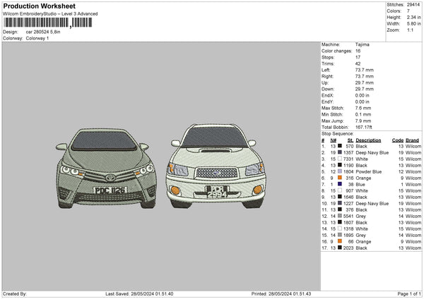Viewport: 424px width, 299px height.
Task: Click the Description column header
Action: click(368, 140)
